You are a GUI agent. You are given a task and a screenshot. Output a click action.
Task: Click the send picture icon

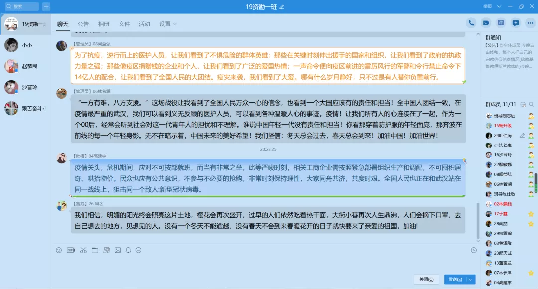[118, 250]
